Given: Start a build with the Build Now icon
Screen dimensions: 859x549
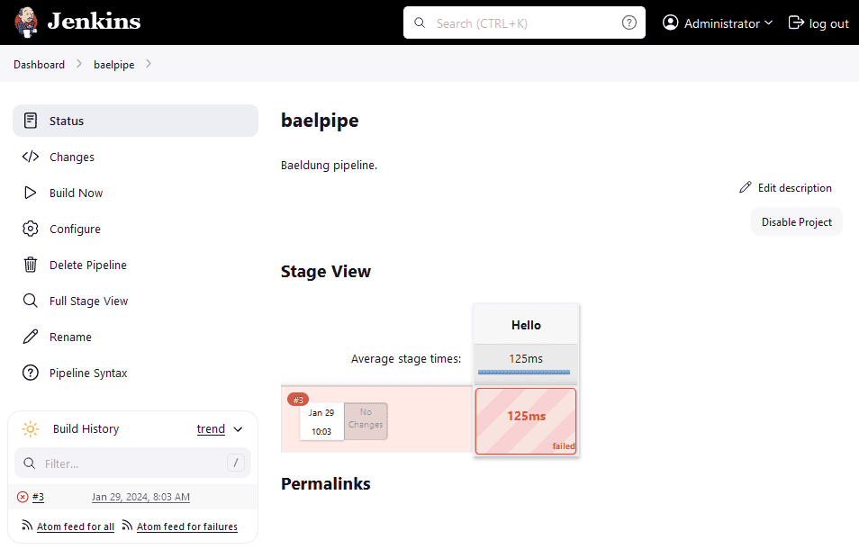Looking at the screenshot, I should tap(31, 193).
